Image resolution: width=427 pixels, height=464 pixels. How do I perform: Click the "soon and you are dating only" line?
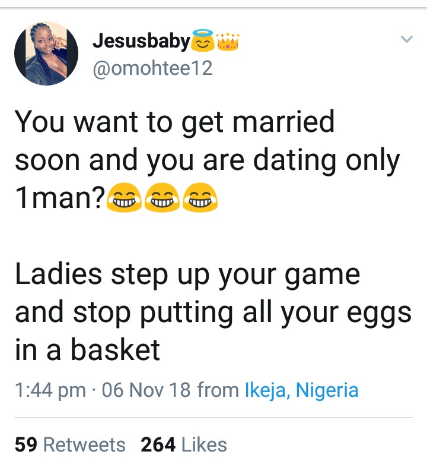click(207, 160)
